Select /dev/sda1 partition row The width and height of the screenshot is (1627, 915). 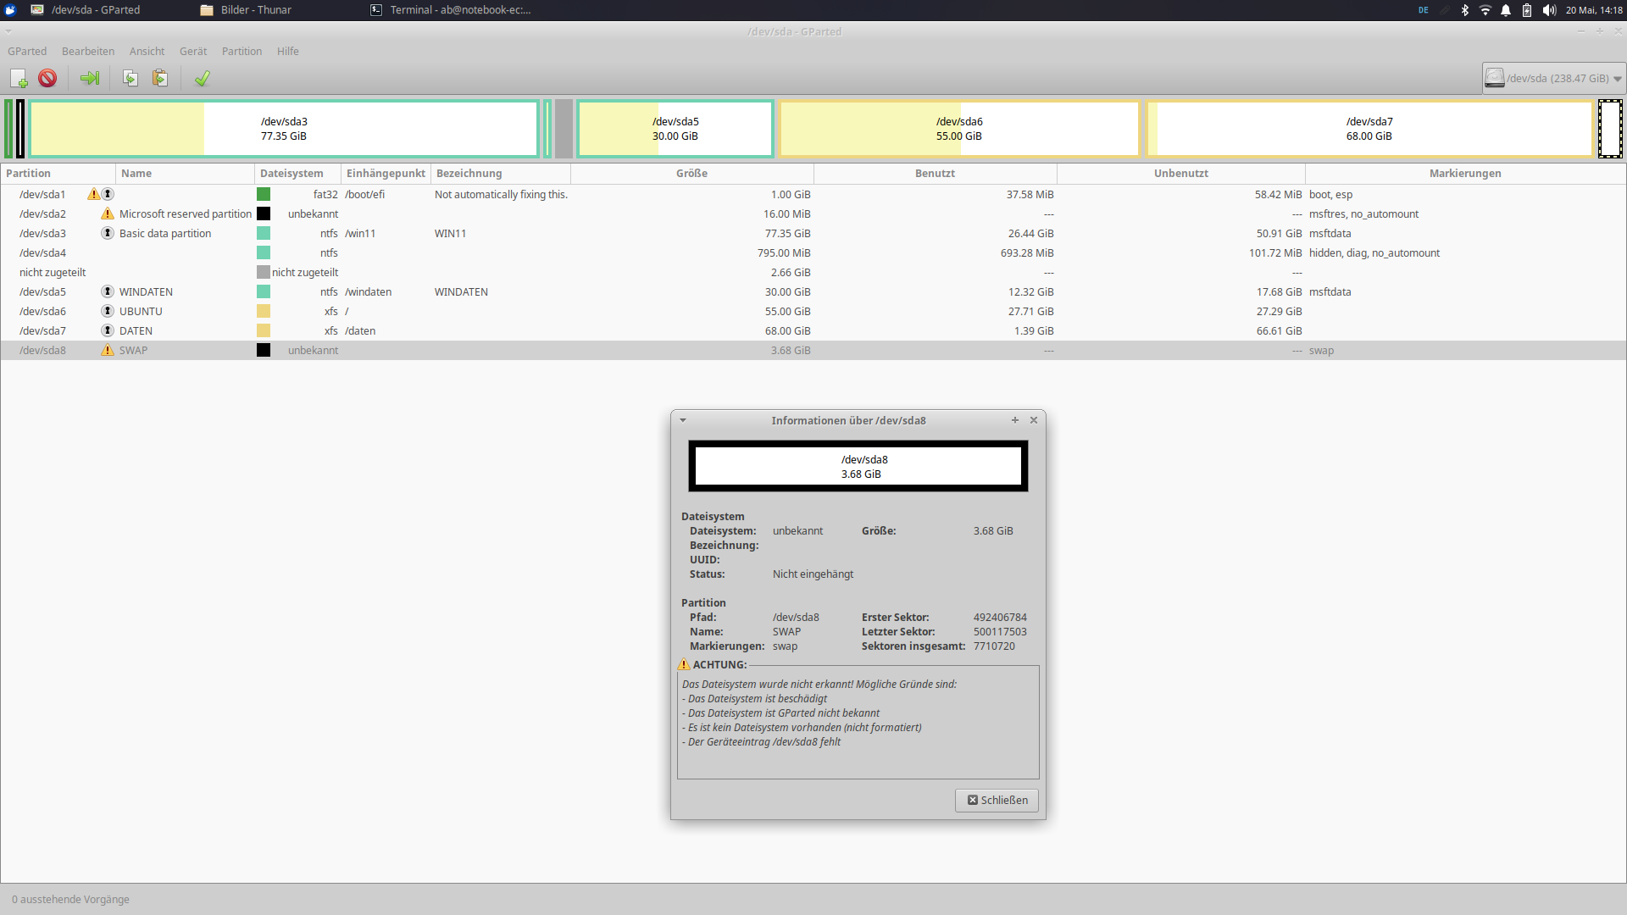point(813,195)
